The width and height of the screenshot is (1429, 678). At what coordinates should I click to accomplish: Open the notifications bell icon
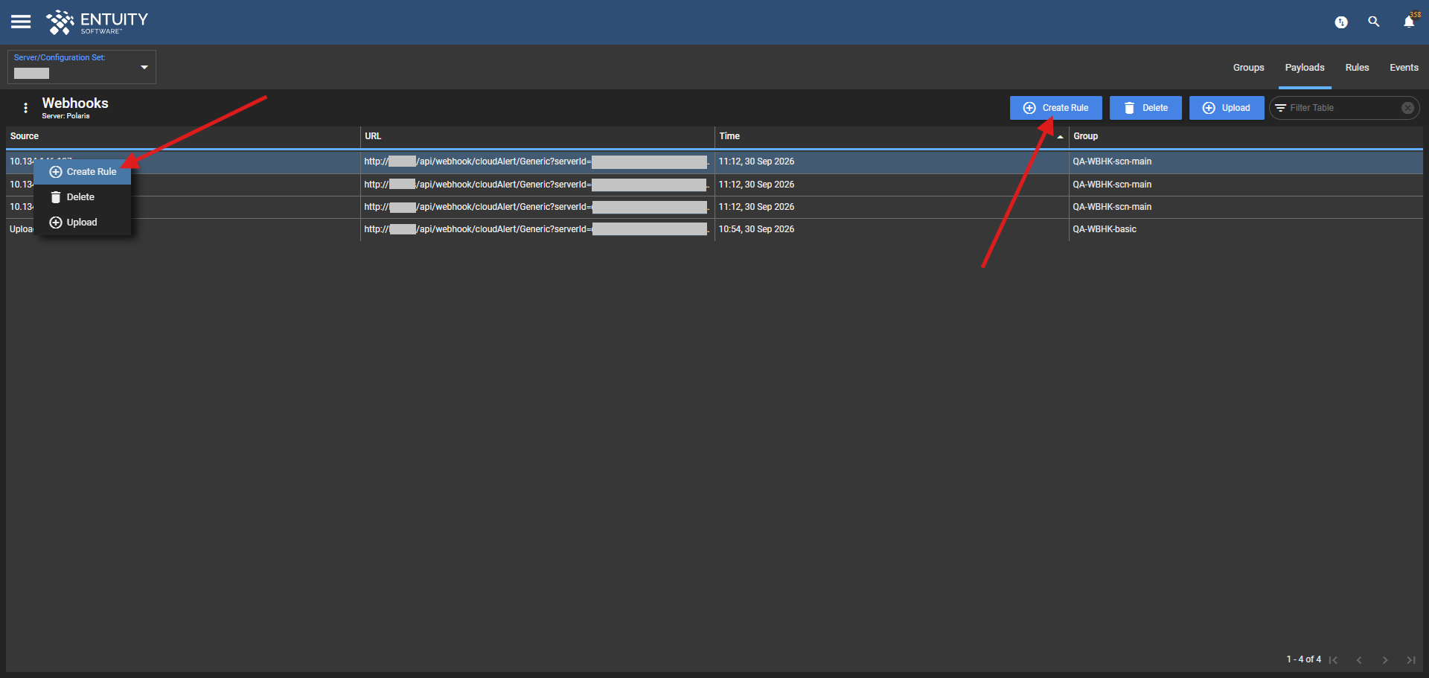1409,22
